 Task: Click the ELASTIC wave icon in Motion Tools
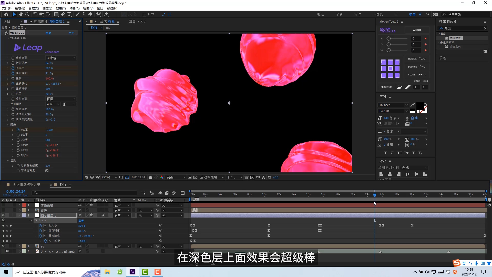[x=422, y=59]
